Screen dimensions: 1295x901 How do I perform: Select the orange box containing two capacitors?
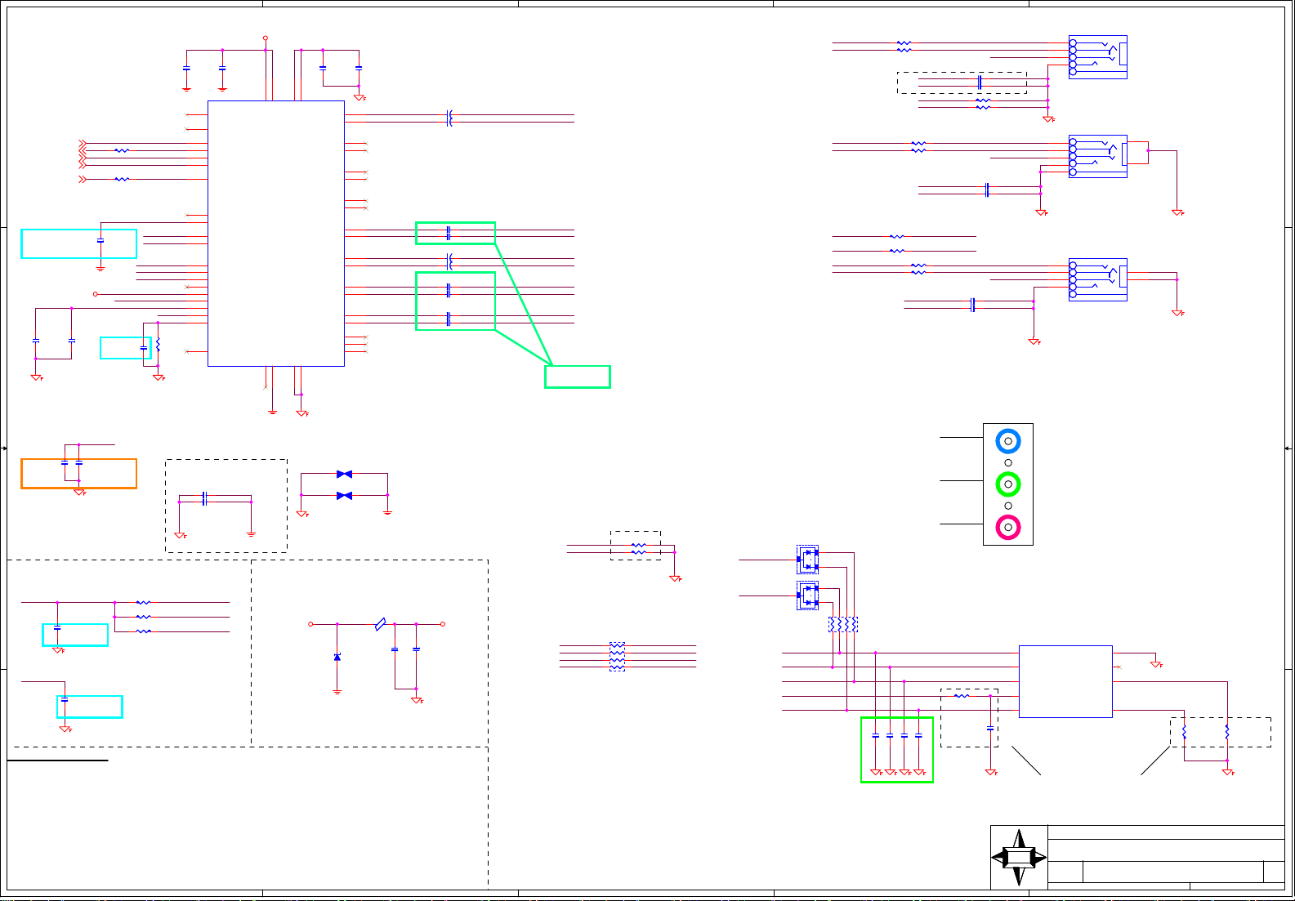78,474
